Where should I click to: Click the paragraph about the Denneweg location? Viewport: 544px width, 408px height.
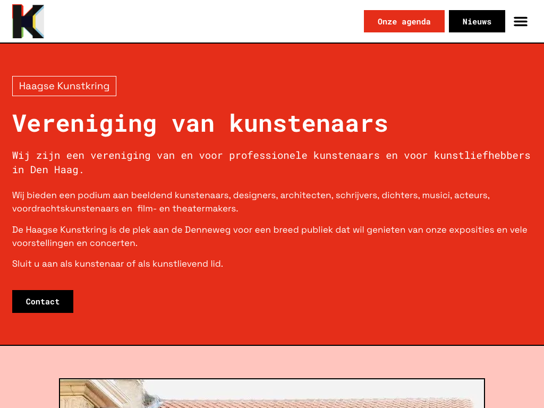tap(269, 236)
